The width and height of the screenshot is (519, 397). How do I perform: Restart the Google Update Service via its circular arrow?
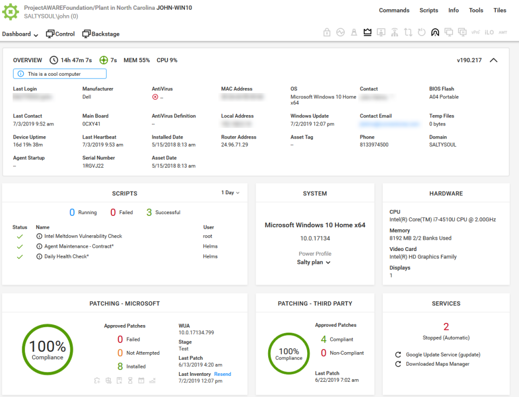click(x=397, y=355)
